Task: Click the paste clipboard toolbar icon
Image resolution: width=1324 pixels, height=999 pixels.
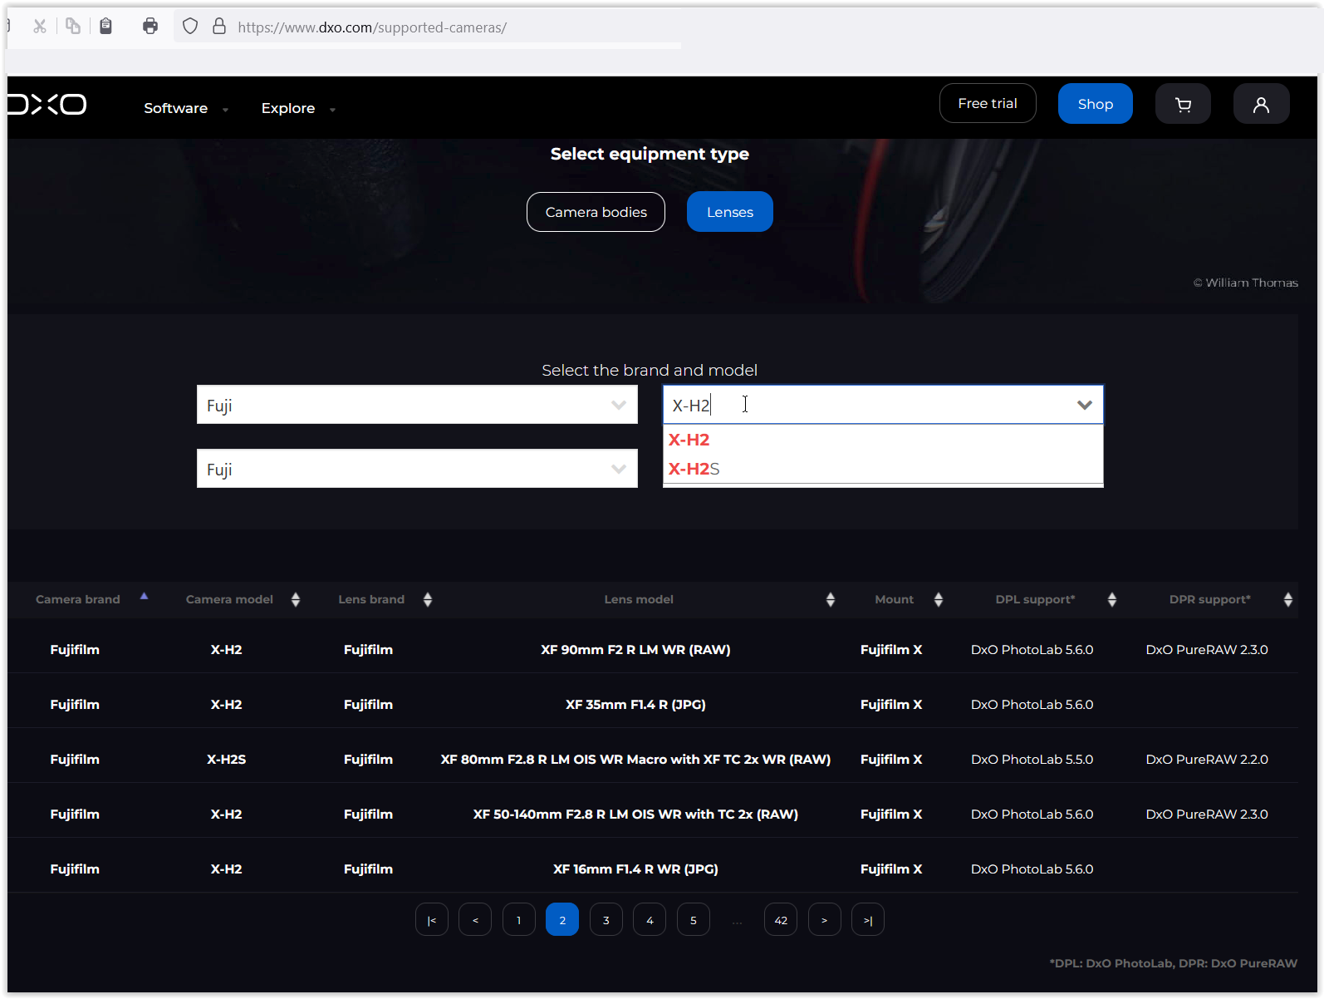Action: coord(105,27)
